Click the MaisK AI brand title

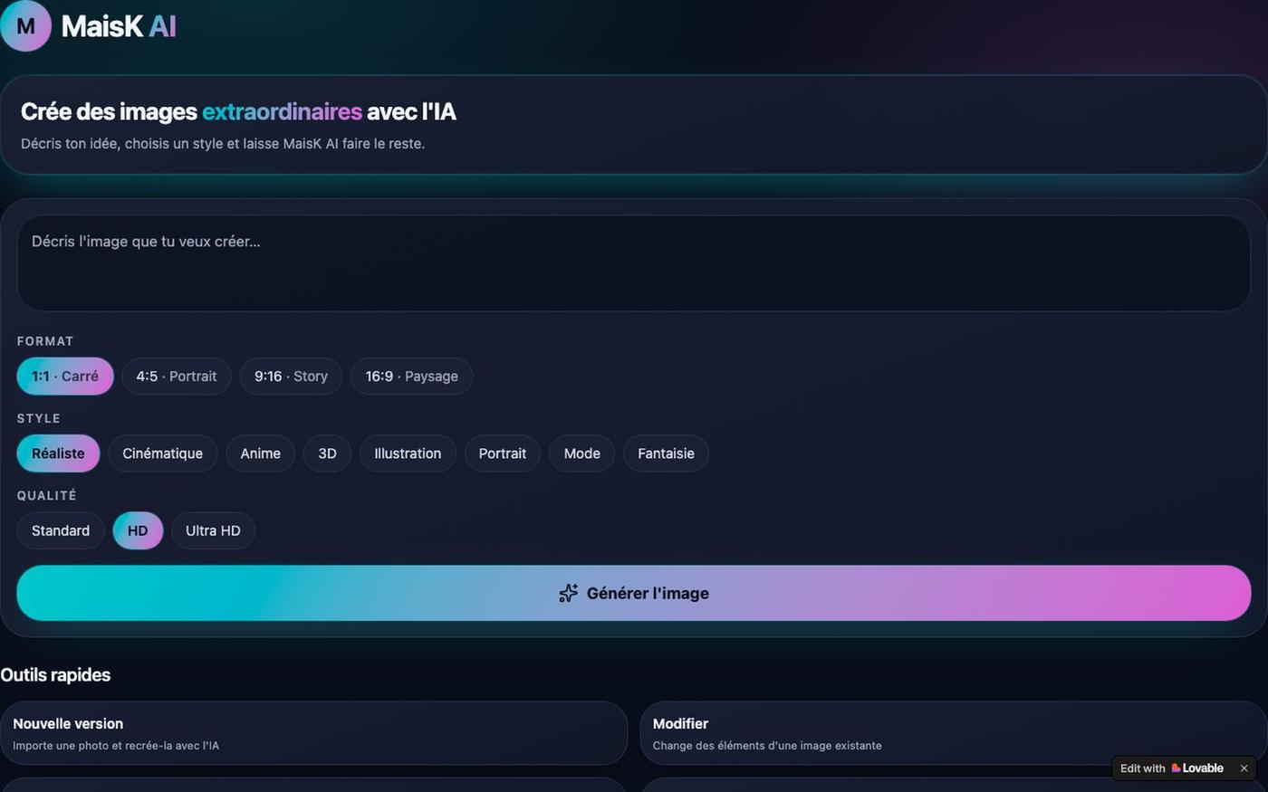coord(119,26)
